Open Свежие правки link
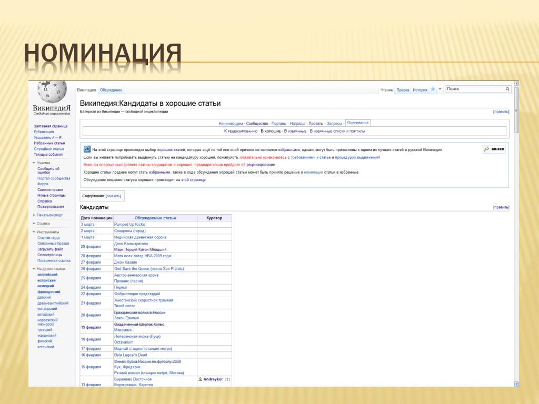Image resolution: width=539 pixels, height=404 pixels. point(50,189)
